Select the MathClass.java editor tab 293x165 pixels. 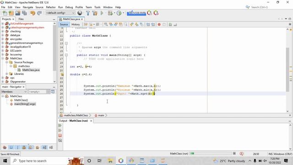pos(71,19)
